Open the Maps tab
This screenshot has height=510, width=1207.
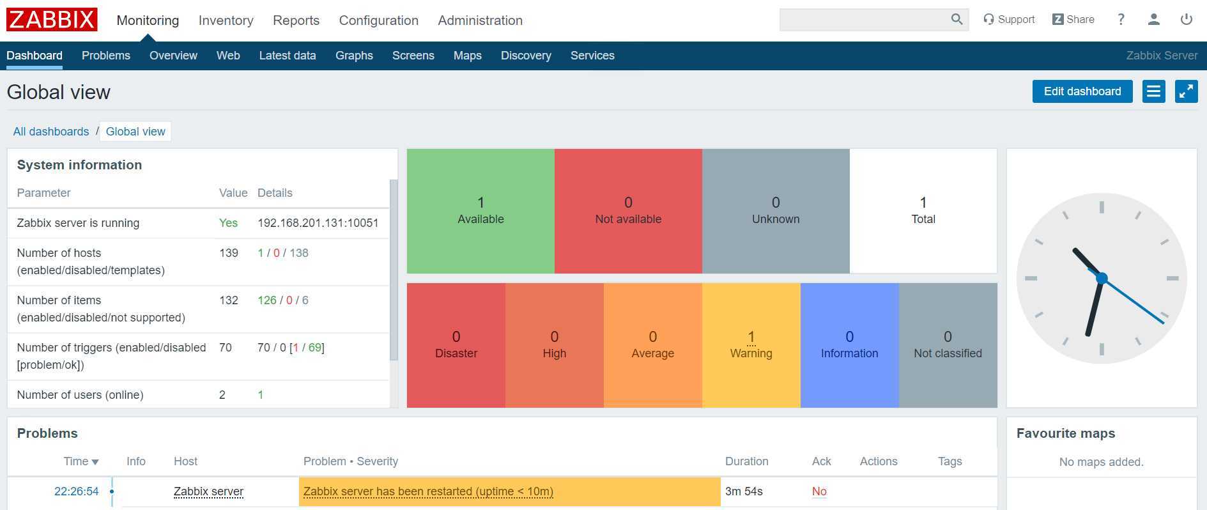pyautogui.click(x=468, y=56)
